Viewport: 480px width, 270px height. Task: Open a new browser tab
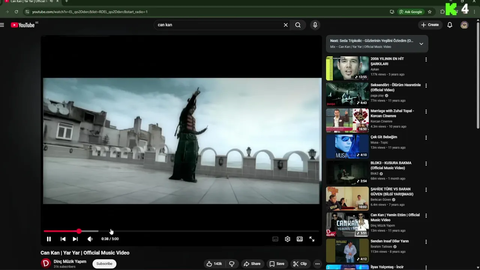[x=66, y=1]
